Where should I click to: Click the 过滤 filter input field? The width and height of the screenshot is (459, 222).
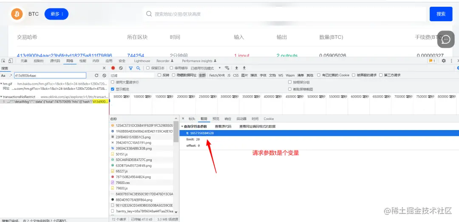(132, 75)
